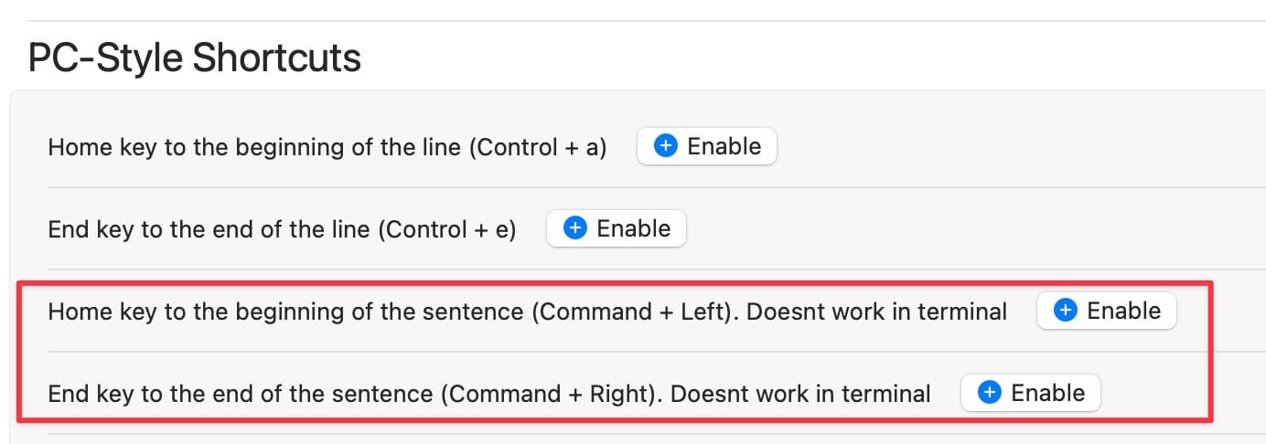Screen dimensions: 1266x444
Task: Click the "(Command + Left)" shortcut hint
Action: [x=635, y=312]
